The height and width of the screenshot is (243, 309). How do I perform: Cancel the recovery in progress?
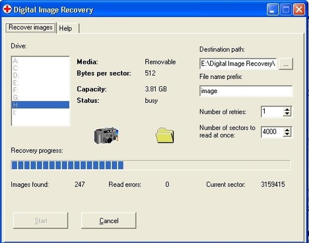click(109, 221)
